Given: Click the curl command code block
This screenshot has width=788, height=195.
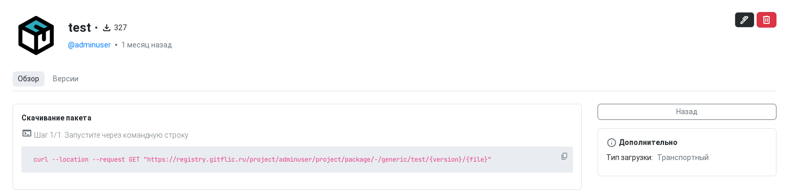Looking at the screenshot, I should click(x=297, y=160).
